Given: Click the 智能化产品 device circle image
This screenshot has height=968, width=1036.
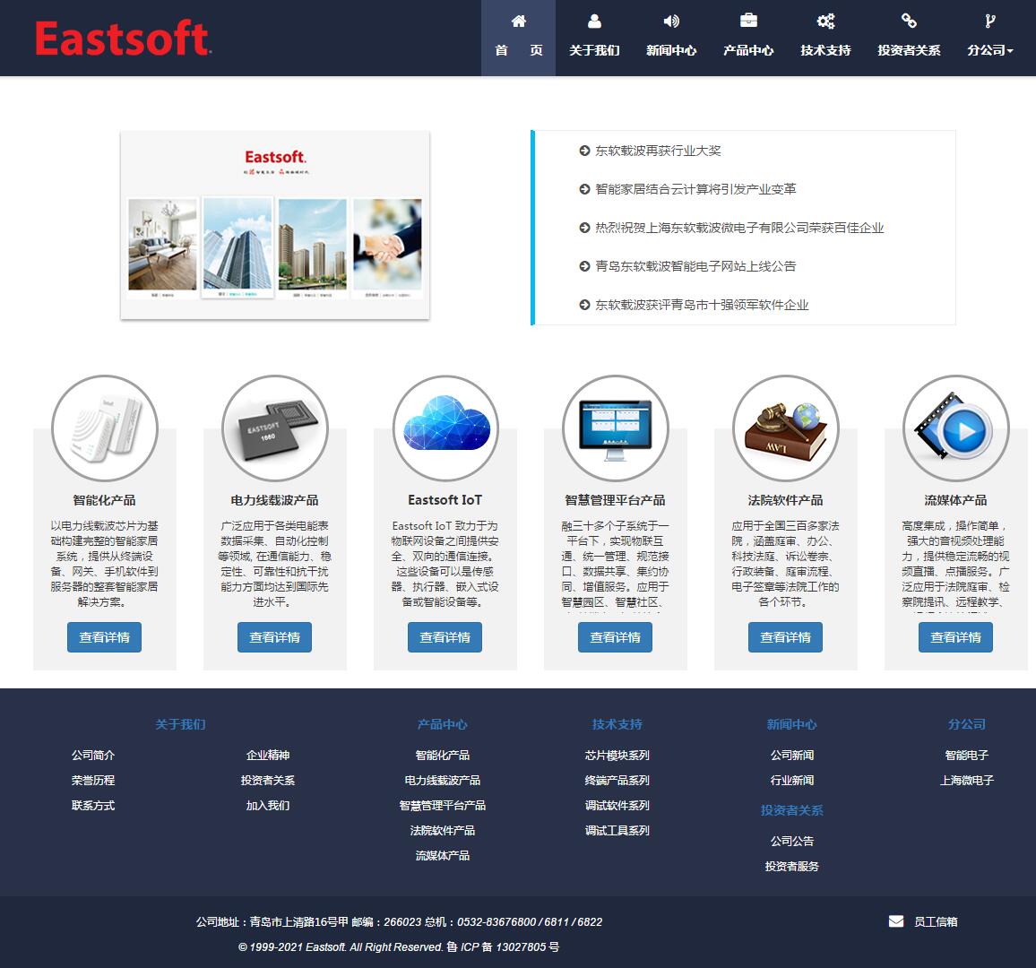Looking at the screenshot, I should 104,428.
